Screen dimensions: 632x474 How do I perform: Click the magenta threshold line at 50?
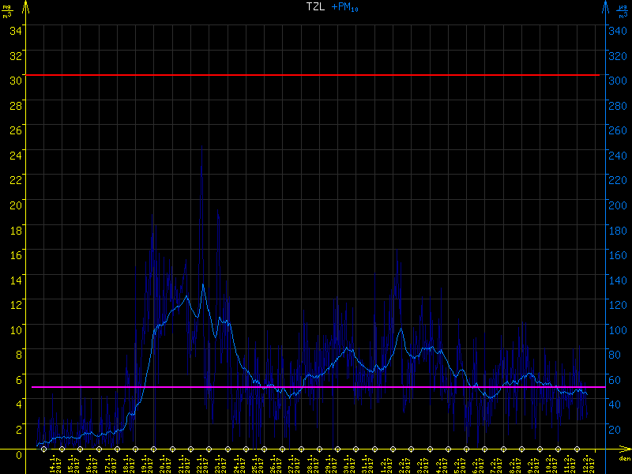(316, 387)
